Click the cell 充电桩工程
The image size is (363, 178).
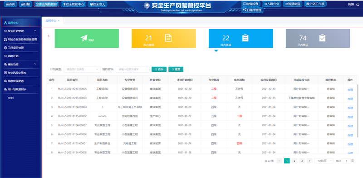(x=130, y=143)
